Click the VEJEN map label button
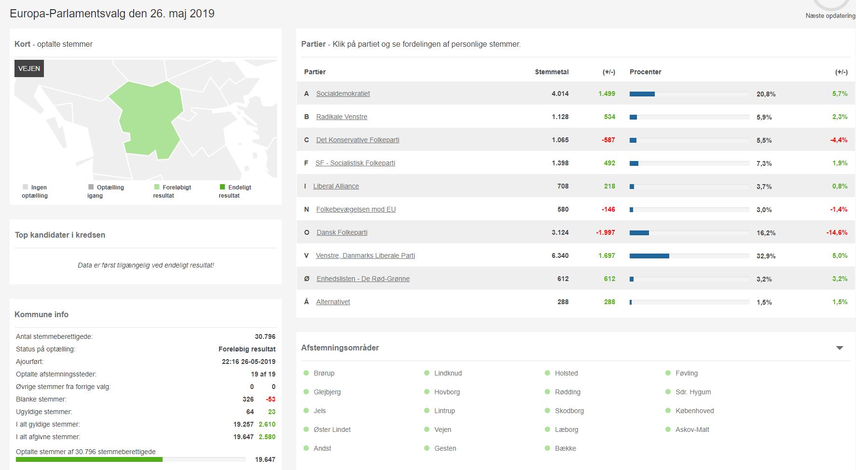Viewport: 856px width, 470px height. point(29,68)
